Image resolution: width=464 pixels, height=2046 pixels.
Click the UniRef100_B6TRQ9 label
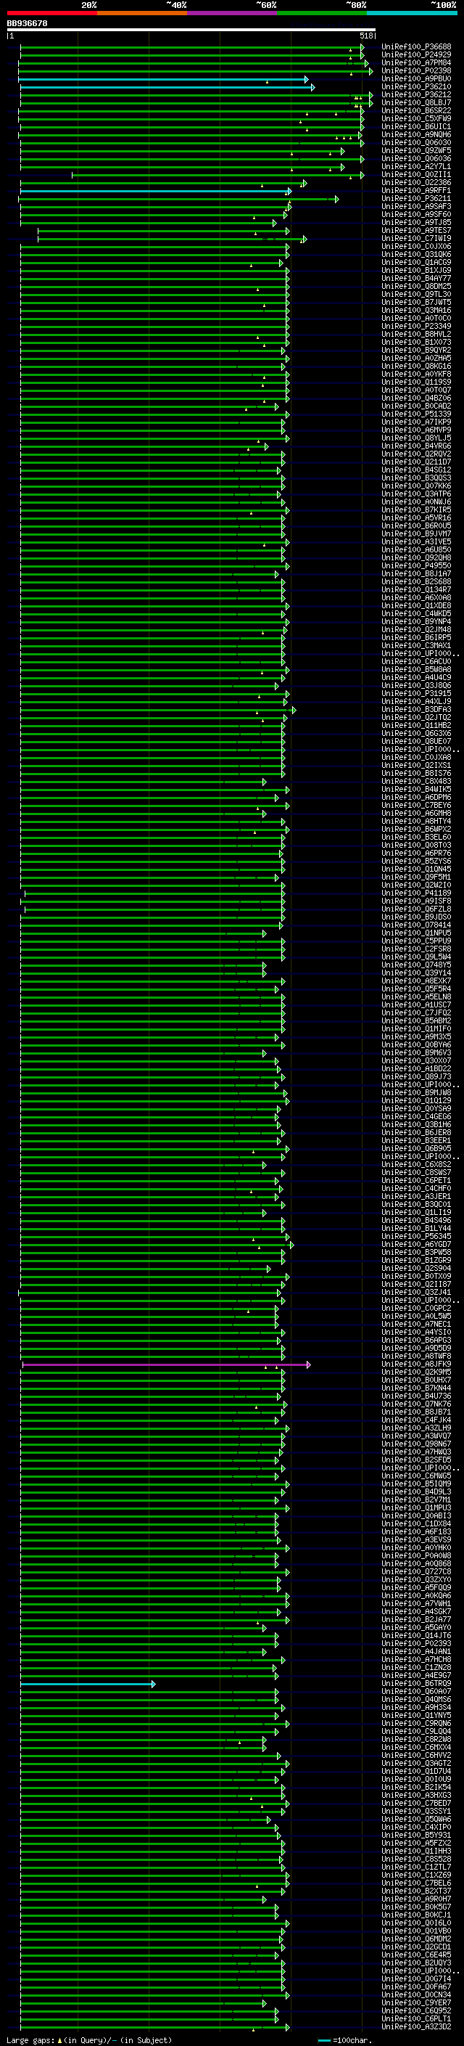click(416, 1684)
